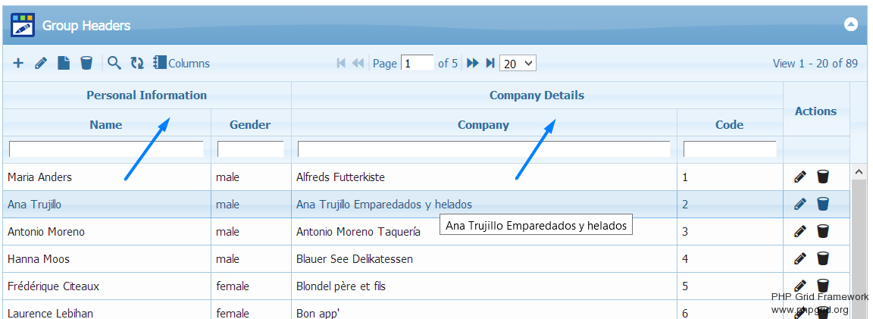Click the Code filter input box
The image size is (873, 319).
[x=729, y=149]
